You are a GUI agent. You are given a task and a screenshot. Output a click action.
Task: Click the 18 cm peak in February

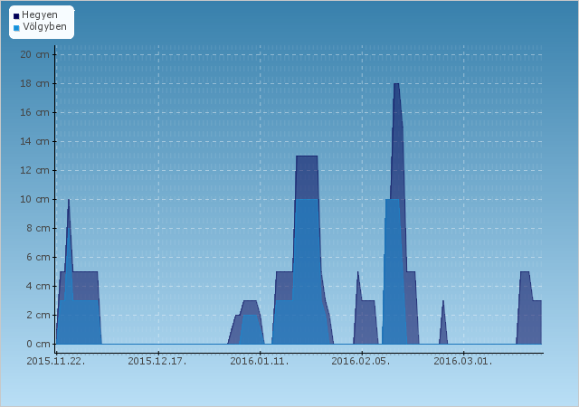396,85
